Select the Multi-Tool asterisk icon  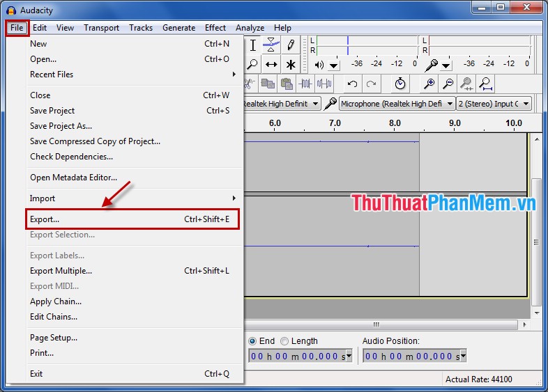click(x=291, y=64)
